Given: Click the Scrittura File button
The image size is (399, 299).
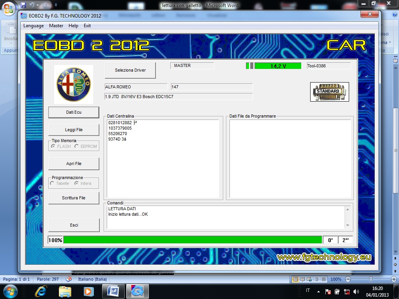Looking at the screenshot, I should pyautogui.click(x=74, y=198).
